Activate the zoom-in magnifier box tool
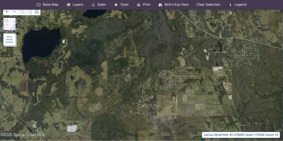Image resolution: width=283 pixels, height=141 pixels. (x=22, y=12)
